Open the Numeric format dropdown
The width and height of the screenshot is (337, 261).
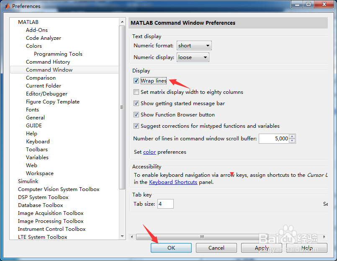[x=194, y=45]
